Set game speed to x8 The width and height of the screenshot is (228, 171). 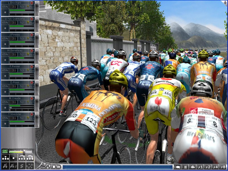point(223,167)
